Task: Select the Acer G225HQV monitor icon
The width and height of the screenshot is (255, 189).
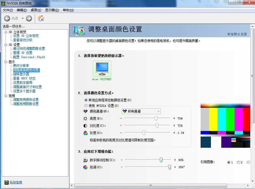Action: click(102, 69)
